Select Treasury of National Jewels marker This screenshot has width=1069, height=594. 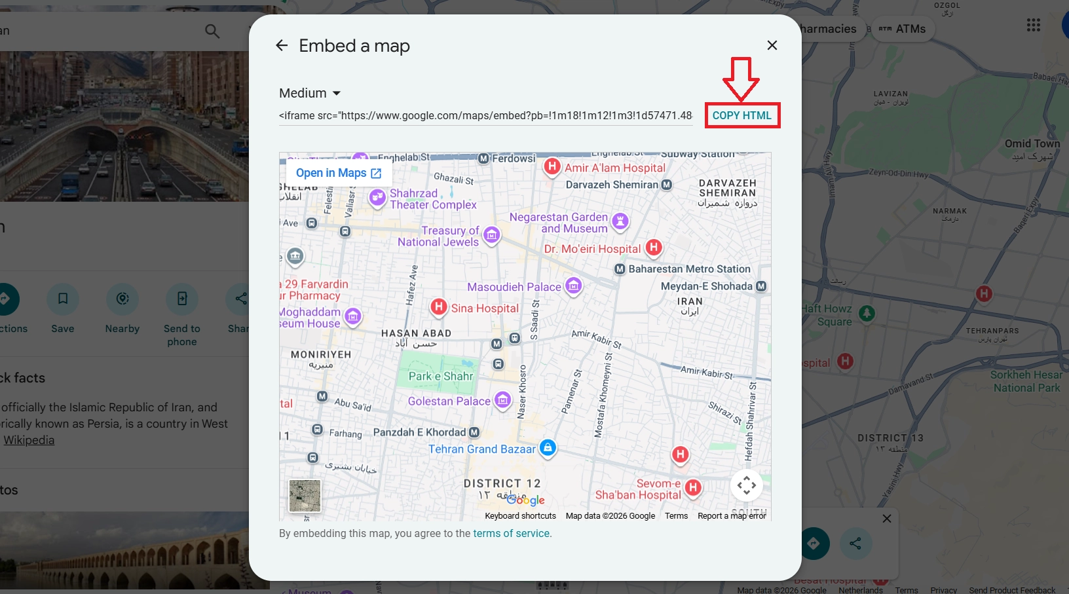coord(492,235)
